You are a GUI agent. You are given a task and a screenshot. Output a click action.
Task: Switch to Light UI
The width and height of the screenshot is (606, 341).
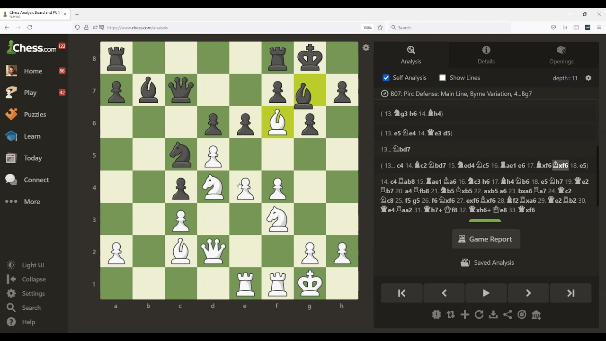point(33,265)
